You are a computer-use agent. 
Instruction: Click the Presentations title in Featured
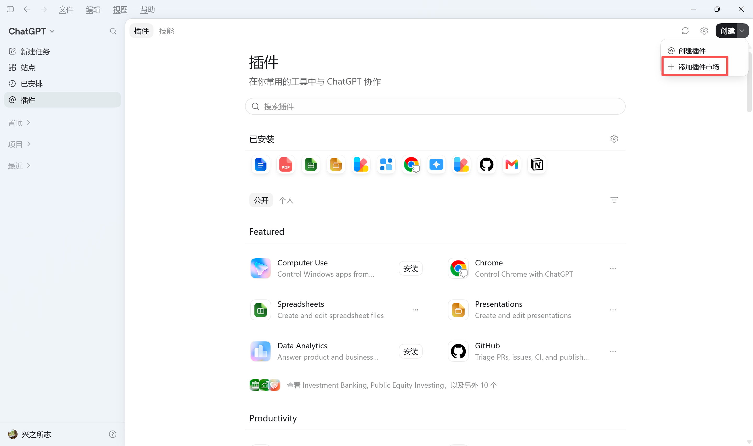(x=499, y=304)
